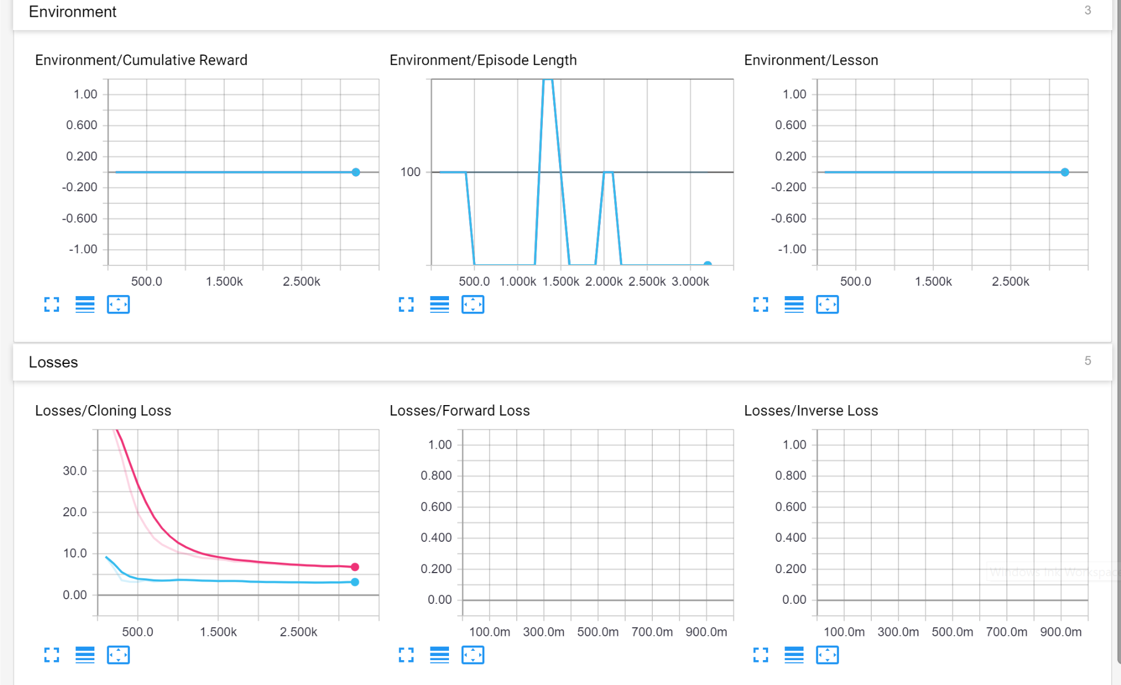The height and width of the screenshot is (685, 1121).
Task: Fit domain to data on Lesson chart
Action: 827,304
